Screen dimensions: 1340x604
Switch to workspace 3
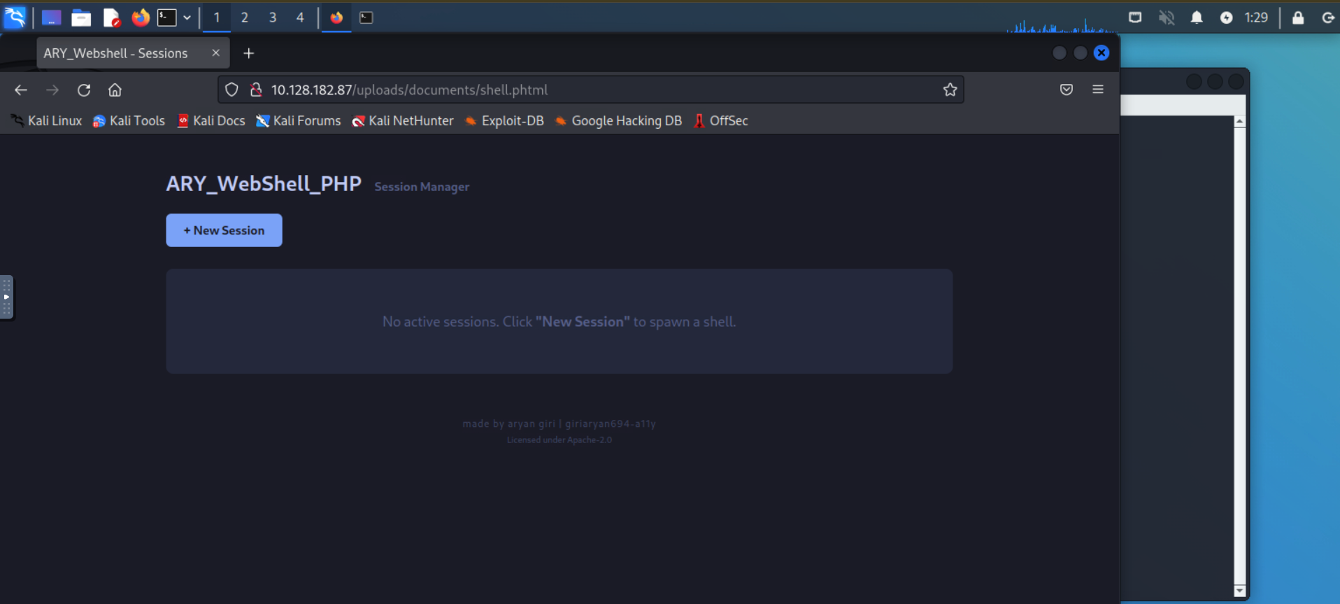(x=273, y=18)
